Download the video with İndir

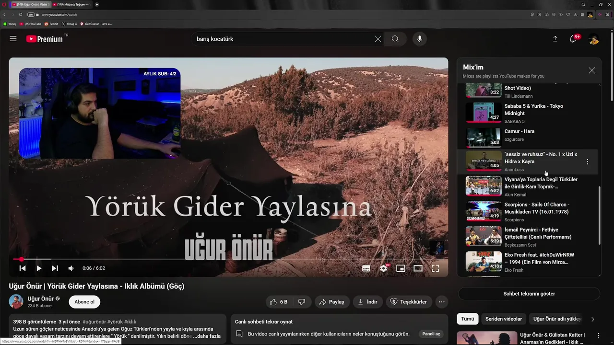click(367, 302)
